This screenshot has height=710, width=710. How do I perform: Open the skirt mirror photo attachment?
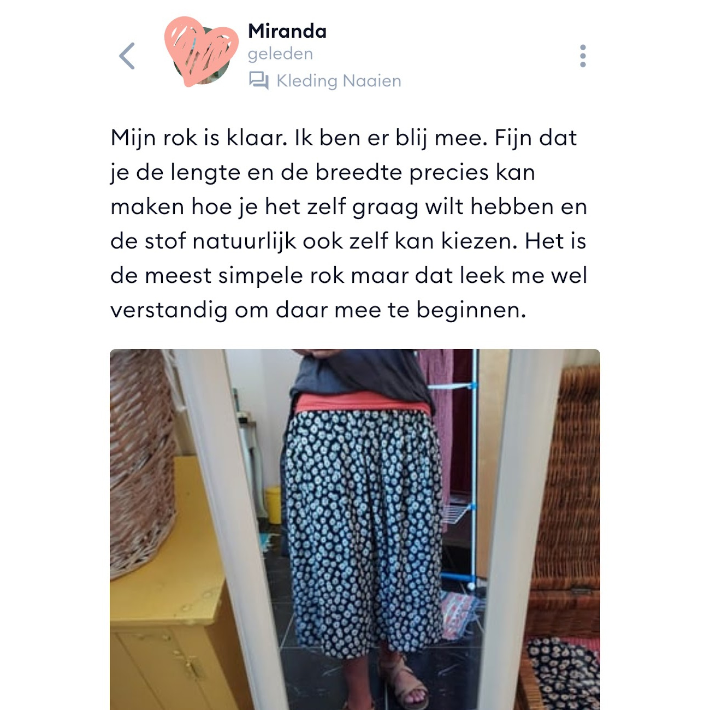[355, 529]
